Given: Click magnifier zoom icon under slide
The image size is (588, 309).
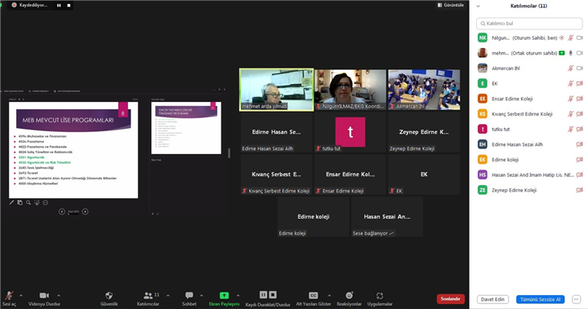Looking at the screenshot, I should pos(28,203).
